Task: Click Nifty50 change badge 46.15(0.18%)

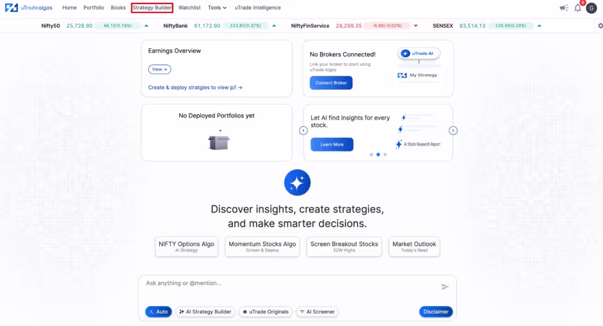Action: [x=118, y=26]
